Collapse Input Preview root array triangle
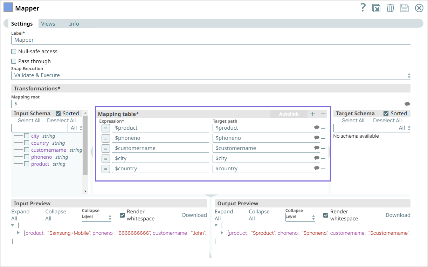 point(13,225)
